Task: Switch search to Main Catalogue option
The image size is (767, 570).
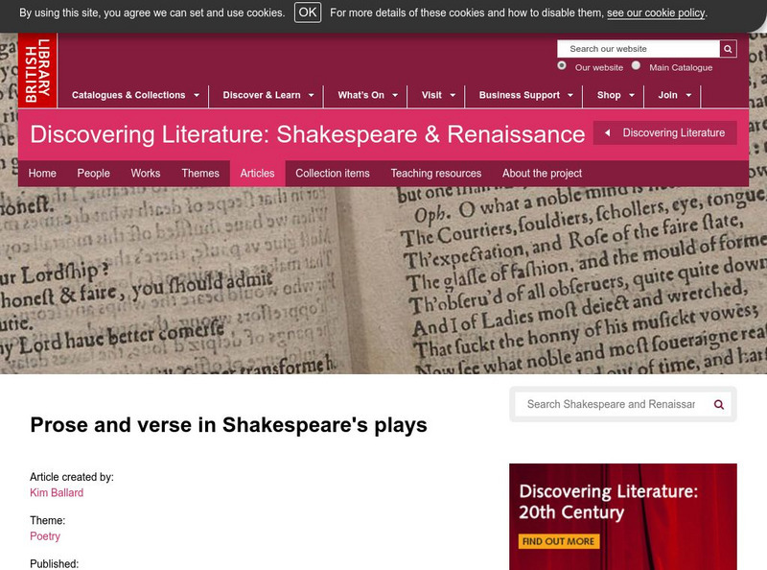Action: 636,66
